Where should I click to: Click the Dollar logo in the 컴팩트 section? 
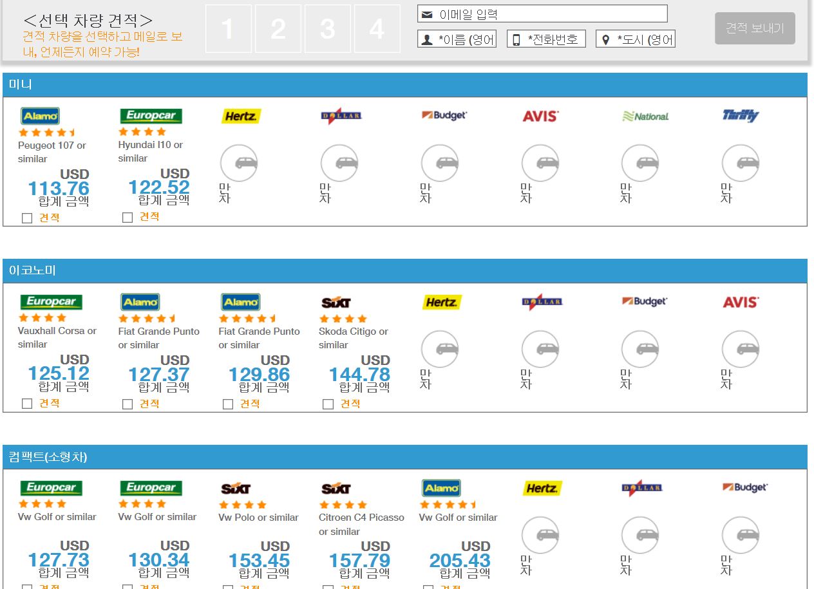pos(643,488)
